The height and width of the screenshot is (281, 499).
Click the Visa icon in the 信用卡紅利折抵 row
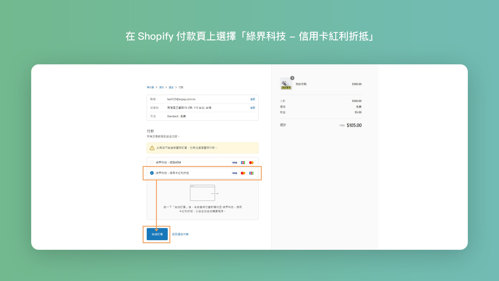(x=234, y=173)
